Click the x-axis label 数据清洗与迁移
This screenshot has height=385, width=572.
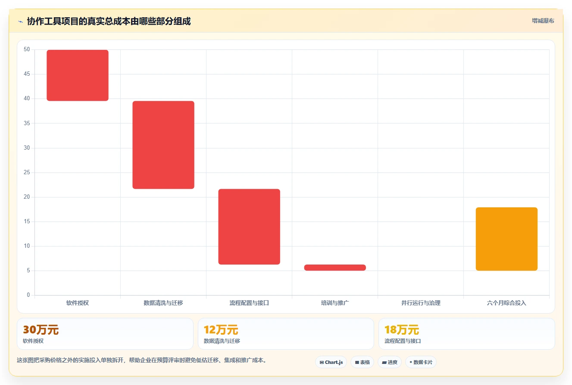[163, 303]
